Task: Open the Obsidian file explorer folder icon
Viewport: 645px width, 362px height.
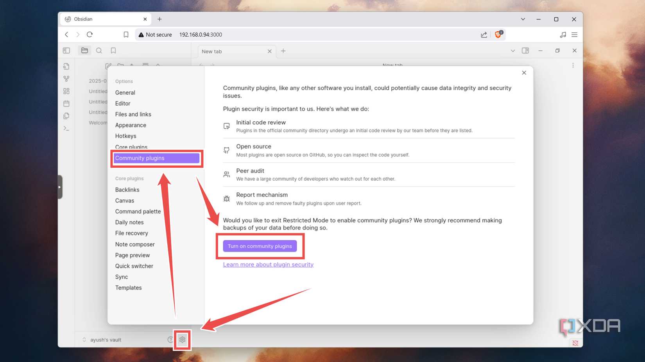Action: 84,51
